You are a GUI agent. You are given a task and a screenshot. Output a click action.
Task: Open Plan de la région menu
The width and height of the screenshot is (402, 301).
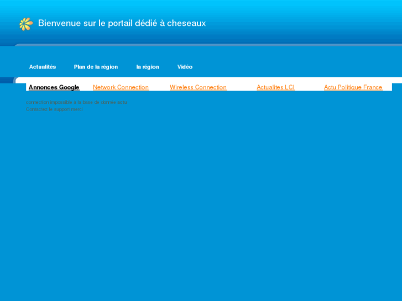point(96,67)
